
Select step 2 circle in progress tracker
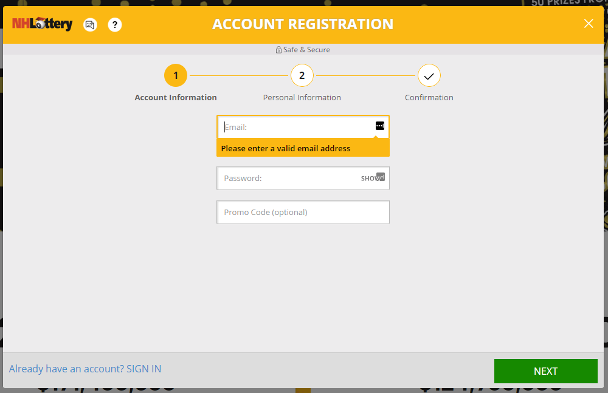[x=302, y=76]
